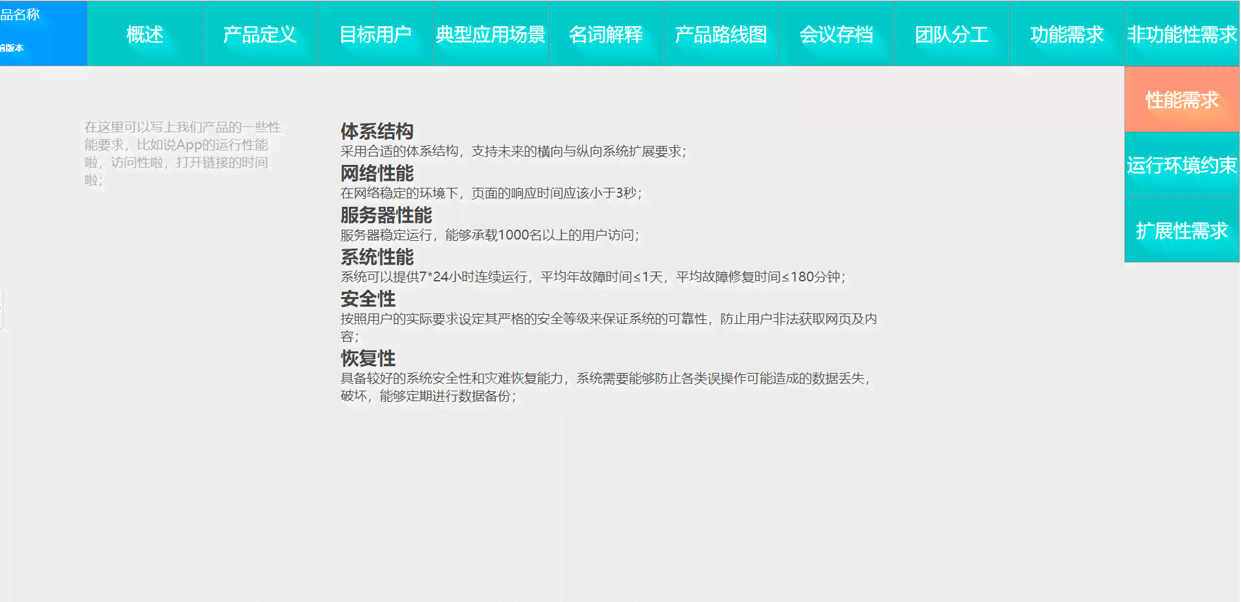
Task: Open the 团队分工 tab
Action: 952,34
